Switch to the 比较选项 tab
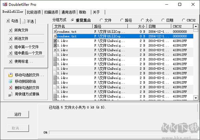The image size is (200, 140). point(34,12)
